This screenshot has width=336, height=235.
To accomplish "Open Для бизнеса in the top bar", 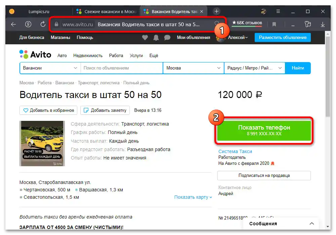I will 32,38.
